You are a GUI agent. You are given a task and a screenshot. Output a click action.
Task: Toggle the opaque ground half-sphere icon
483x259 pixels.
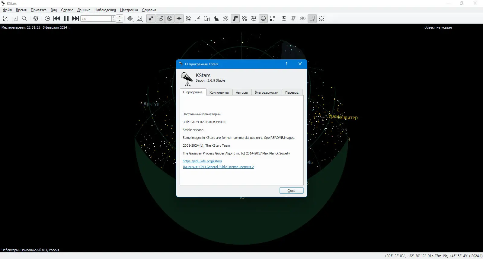click(263, 18)
